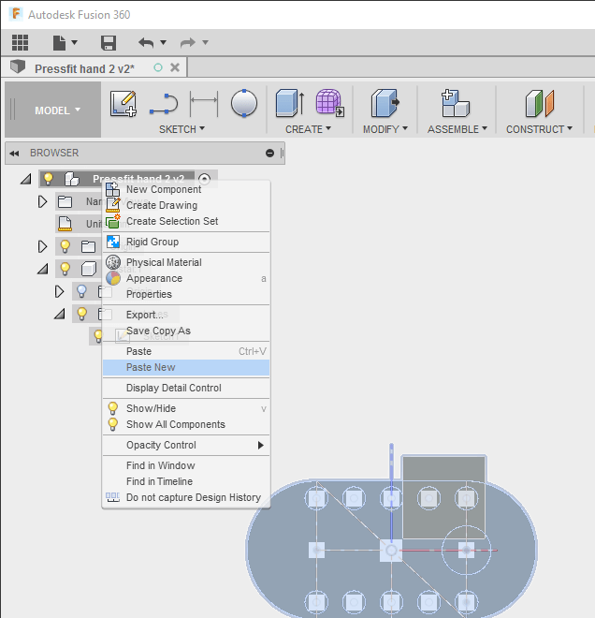Choose Paste from context menu

tap(186, 351)
